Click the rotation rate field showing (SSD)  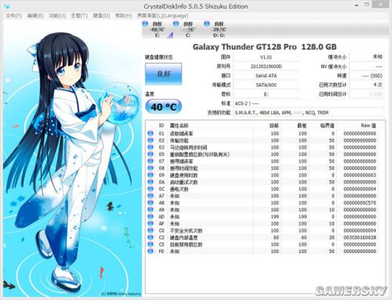(x=366, y=76)
